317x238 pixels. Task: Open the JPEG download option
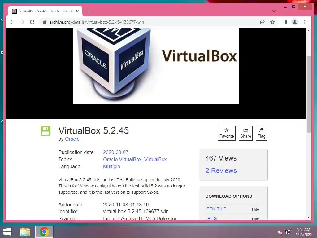(211, 218)
